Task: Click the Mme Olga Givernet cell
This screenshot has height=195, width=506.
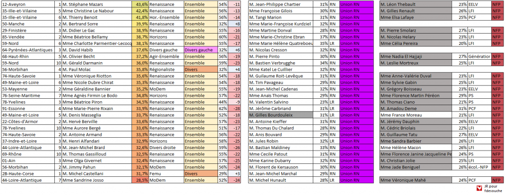Action: 96,160
